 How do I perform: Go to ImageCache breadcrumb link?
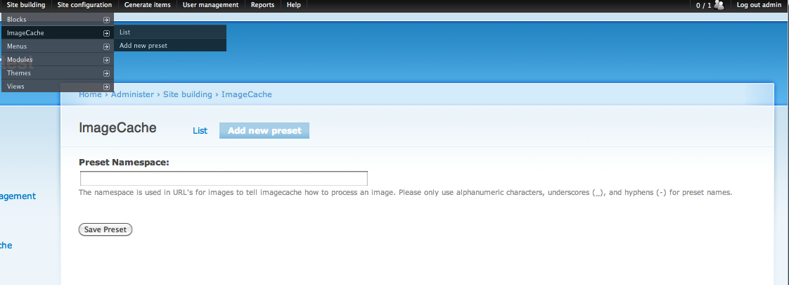point(247,95)
